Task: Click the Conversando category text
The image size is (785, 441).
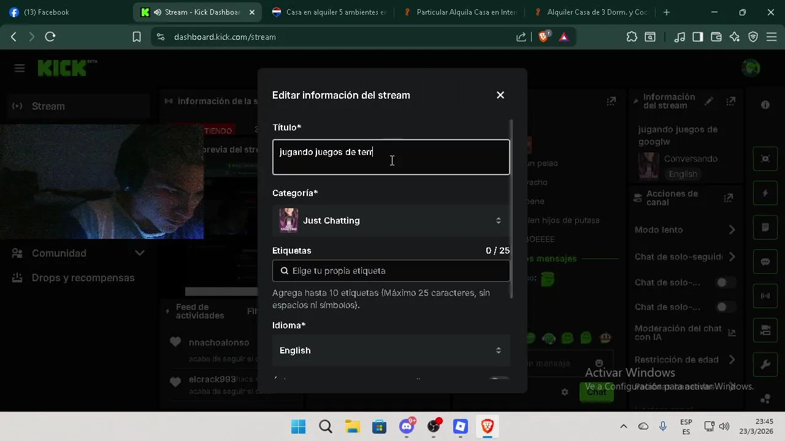Action: (691, 159)
